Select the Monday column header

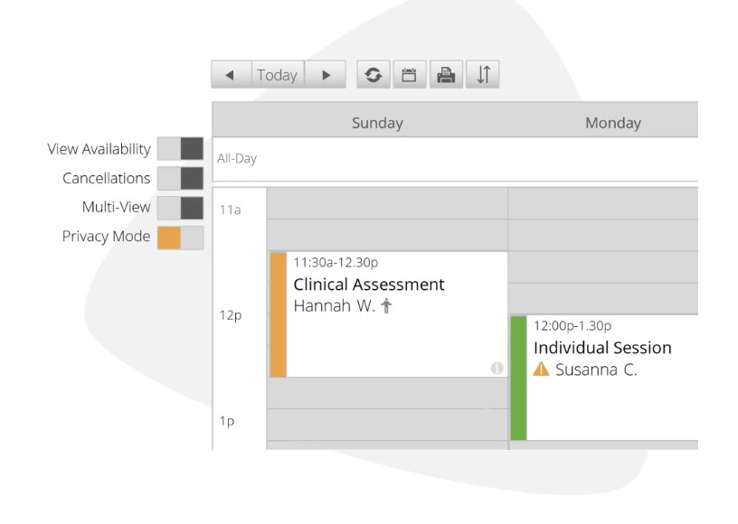point(613,122)
